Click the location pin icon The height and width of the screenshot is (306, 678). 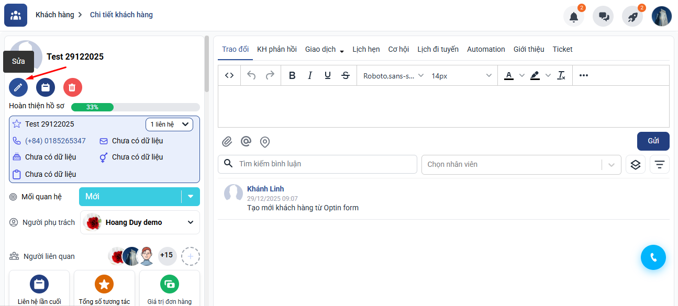265,142
